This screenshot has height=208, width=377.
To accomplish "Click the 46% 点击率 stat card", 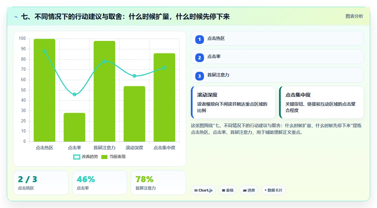I will (100, 183).
